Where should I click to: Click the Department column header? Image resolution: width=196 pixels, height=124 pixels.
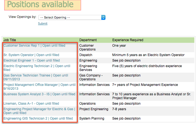tap(88, 40)
